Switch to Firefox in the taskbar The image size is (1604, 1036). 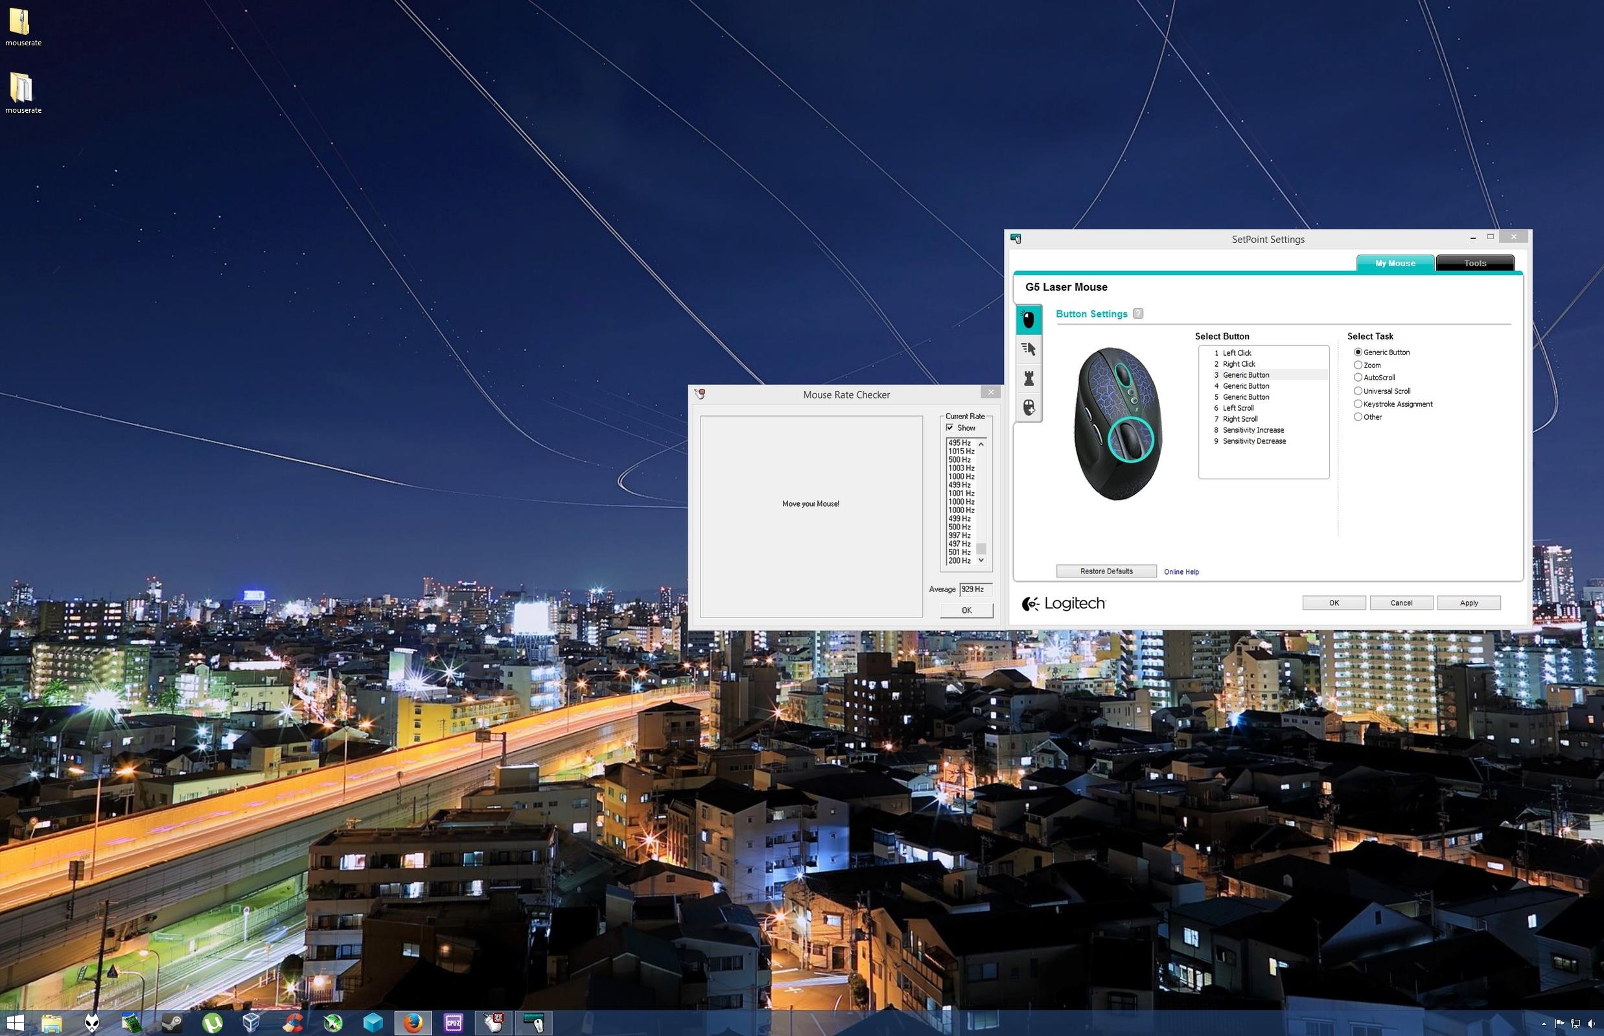coord(412,1023)
